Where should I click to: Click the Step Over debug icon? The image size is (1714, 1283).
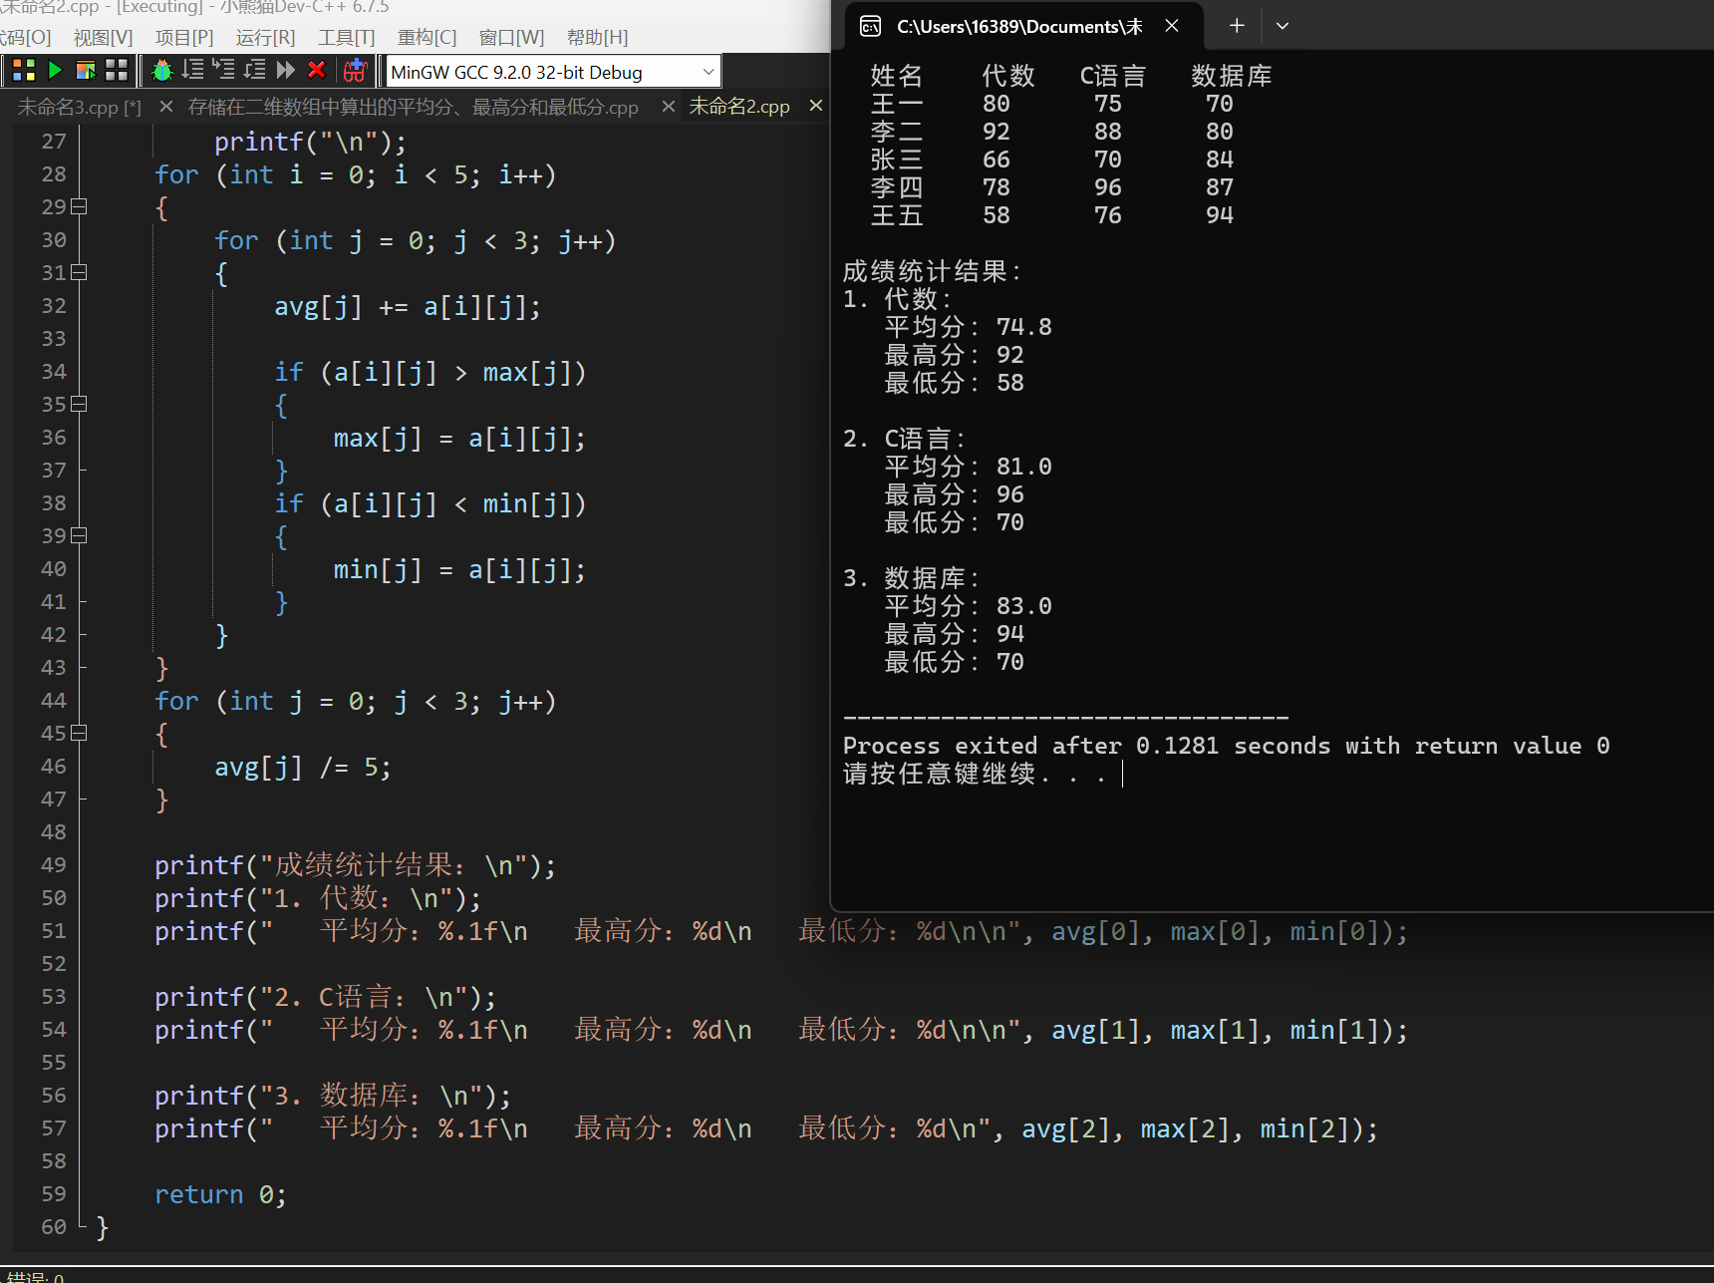[x=192, y=71]
